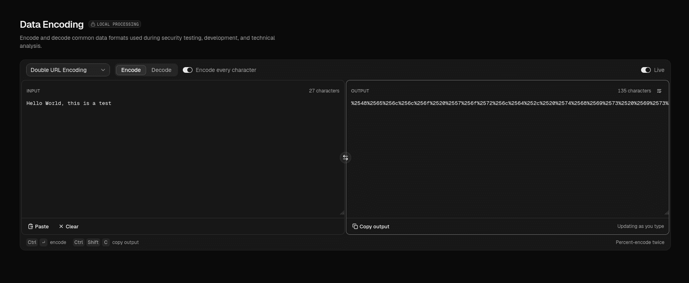
Task: Click the Data Encoding heading
Action: pyautogui.click(x=52, y=25)
